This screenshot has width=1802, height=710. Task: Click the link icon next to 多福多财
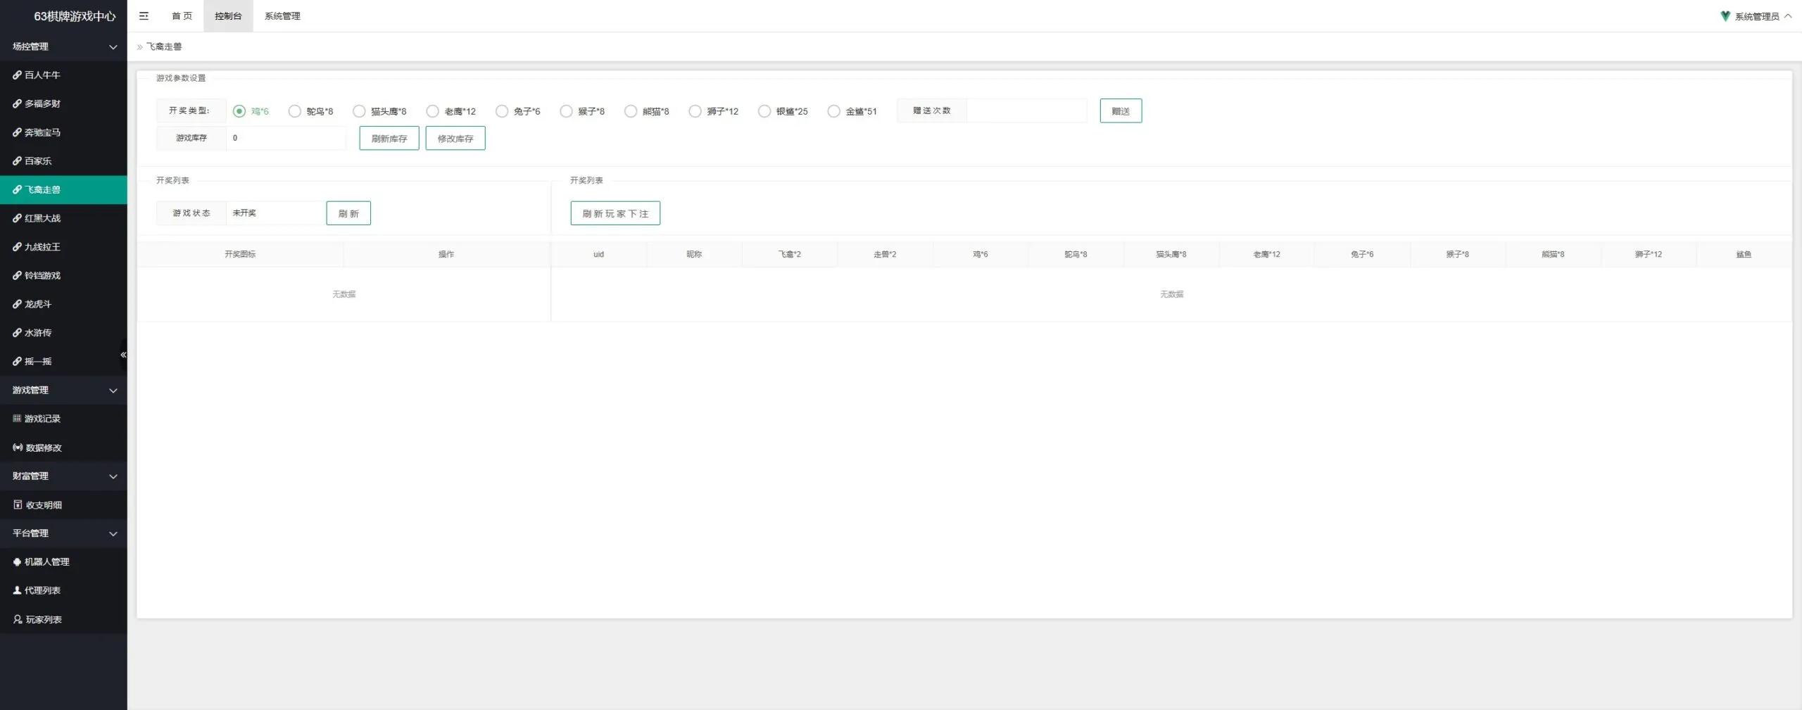pyautogui.click(x=17, y=103)
